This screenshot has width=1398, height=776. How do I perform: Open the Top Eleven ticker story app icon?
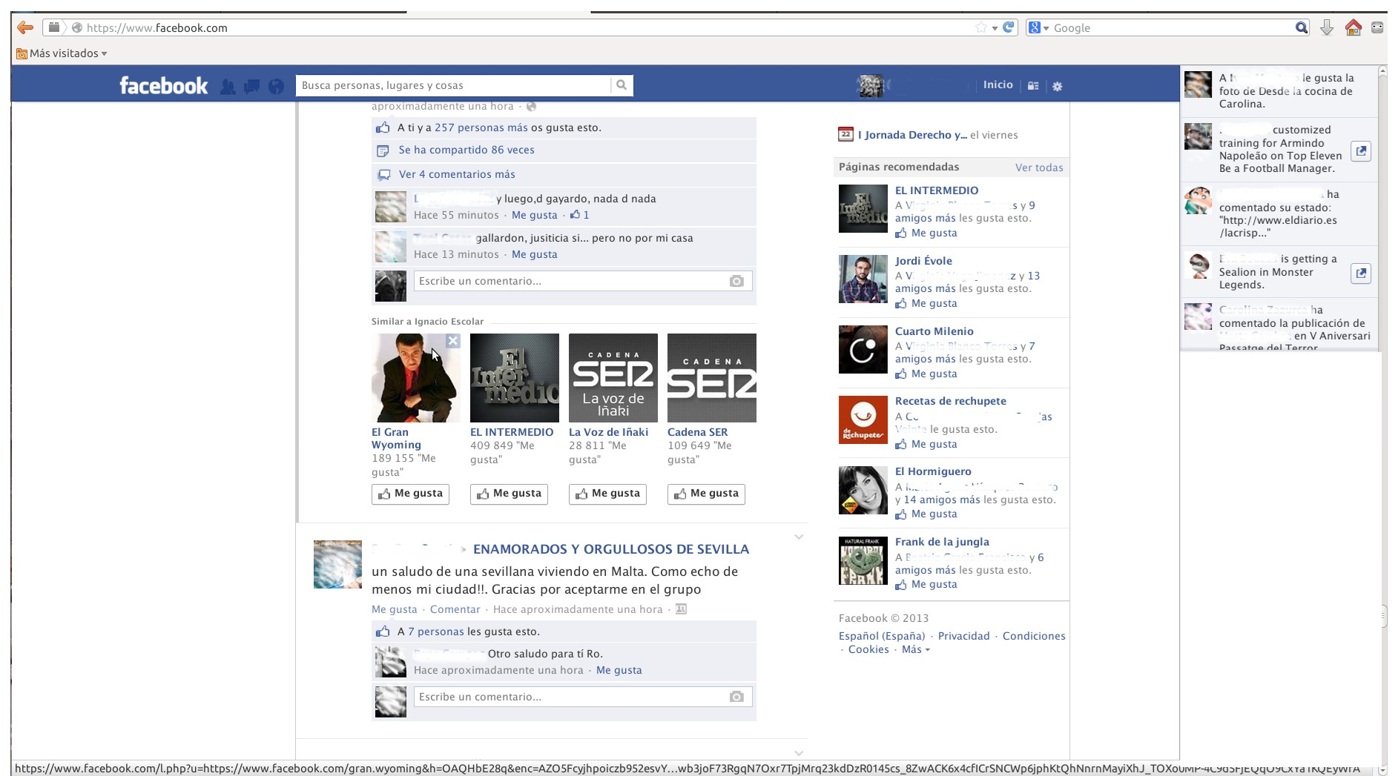(x=1361, y=151)
